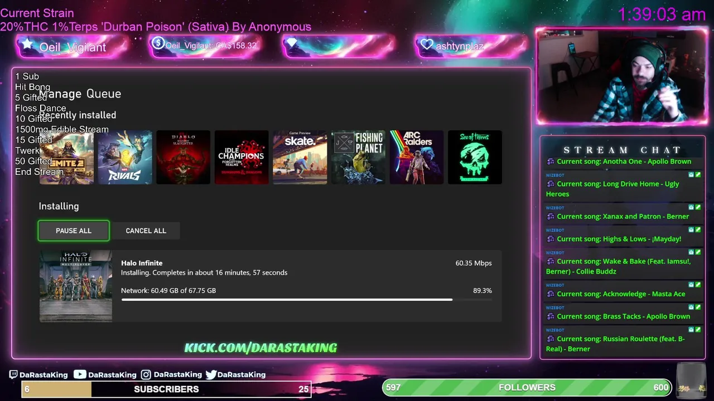Open the Halo Infinite cover thumbnail

coord(75,286)
